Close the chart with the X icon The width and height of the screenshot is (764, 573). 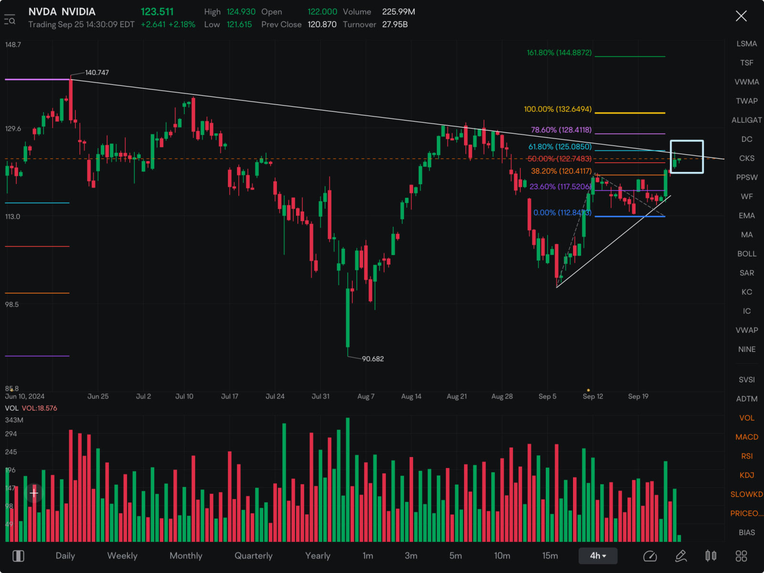(741, 16)
